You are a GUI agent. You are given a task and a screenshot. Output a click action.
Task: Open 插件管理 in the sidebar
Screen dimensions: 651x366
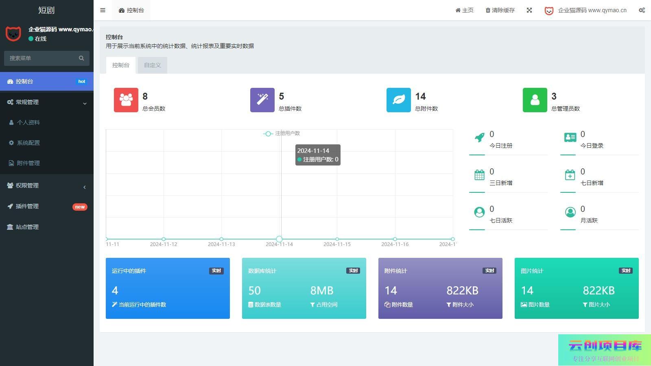pos(27,206)
